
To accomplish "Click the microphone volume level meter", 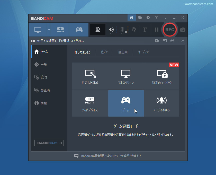I will tap(128, 30).
